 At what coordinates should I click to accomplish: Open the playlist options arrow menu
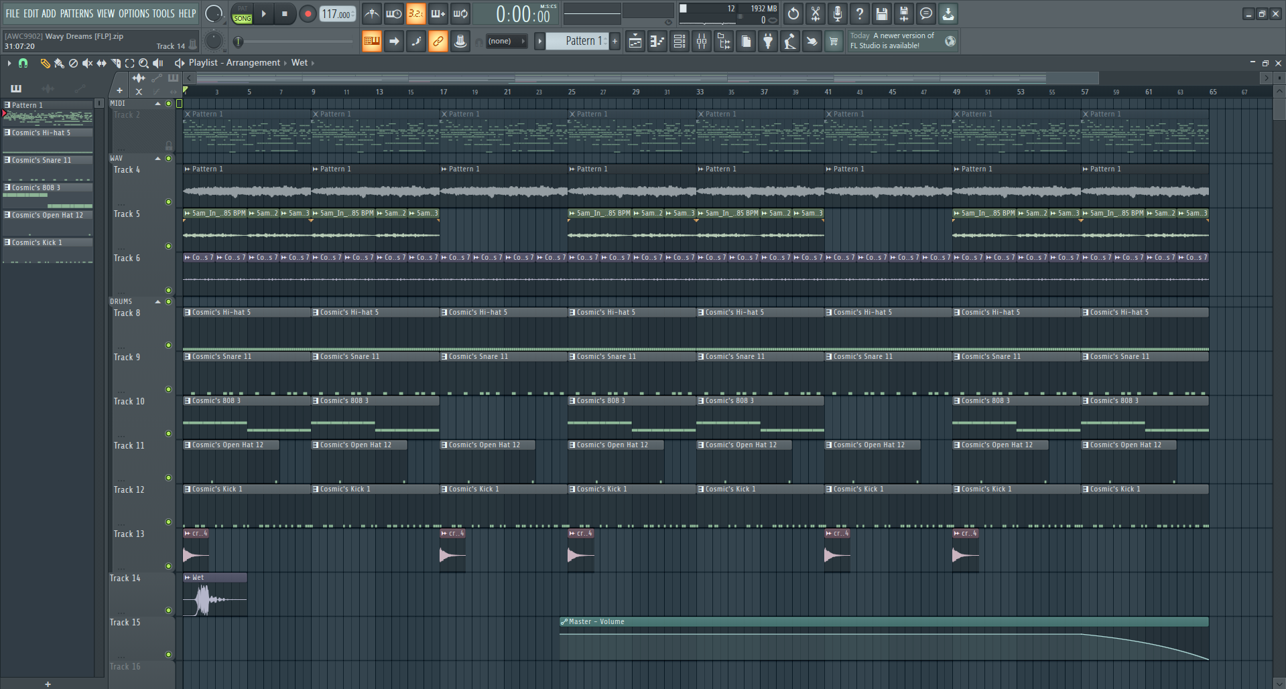9,63
